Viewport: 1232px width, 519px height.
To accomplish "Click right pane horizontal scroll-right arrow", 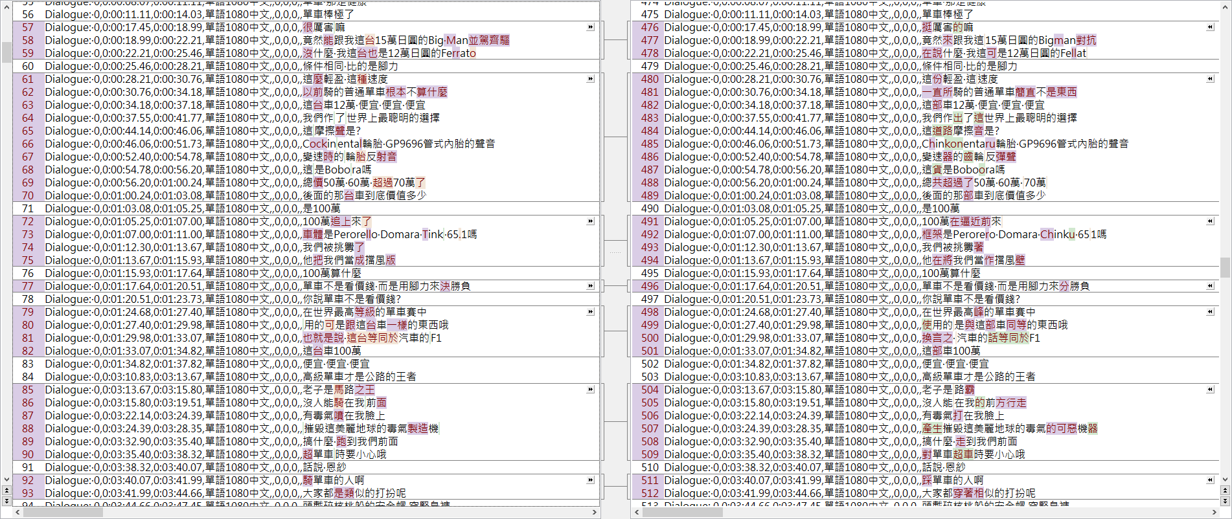I will coord(1215,512).
